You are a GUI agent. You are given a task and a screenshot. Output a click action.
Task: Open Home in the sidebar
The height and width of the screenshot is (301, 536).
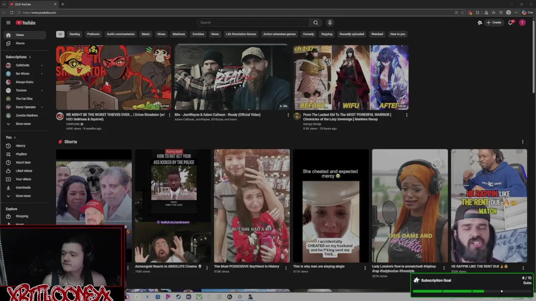coord(25,35)
